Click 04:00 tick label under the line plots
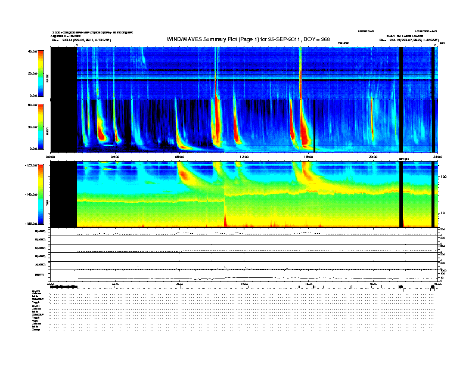 (x=115, y=284)
